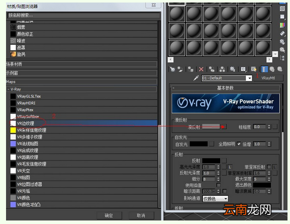This screenshot has height=224, width=290.
Task: Toggle the 全局照明 checkbox
Action: click(x=239, y=144)
